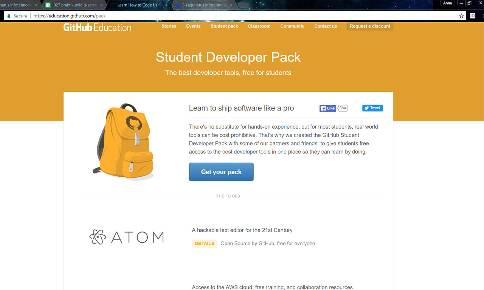Click the extension icon beside the bookmark star
This screenshot has width=484, height=290.
pyautogui.click(x=472, y=16)
